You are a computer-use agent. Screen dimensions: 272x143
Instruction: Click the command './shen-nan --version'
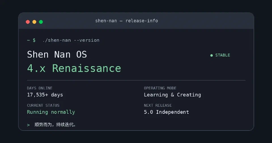click(71, 40)
